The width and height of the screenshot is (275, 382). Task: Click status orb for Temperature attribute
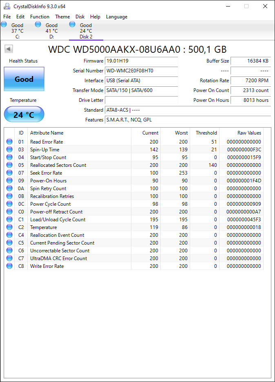9,227
